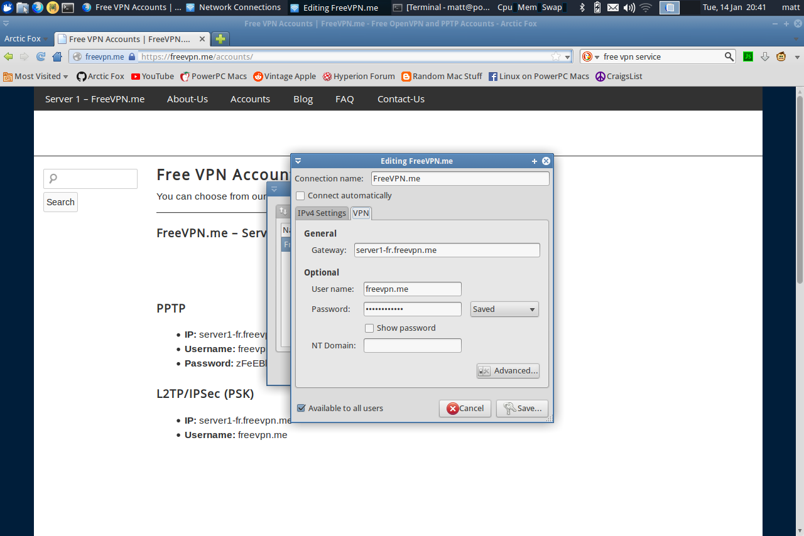Go to the browser home page

tap(57, 56)
